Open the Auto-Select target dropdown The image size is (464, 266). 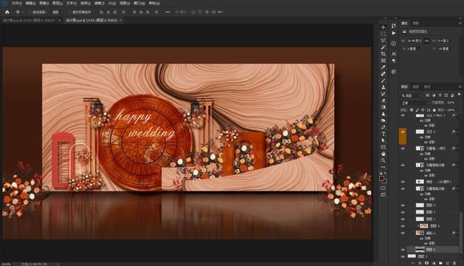click(x=57, y=12)
